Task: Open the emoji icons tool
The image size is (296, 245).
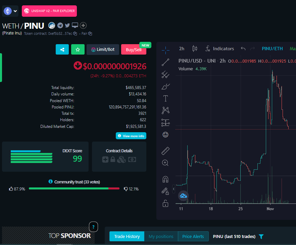Action: coord(165,135)
